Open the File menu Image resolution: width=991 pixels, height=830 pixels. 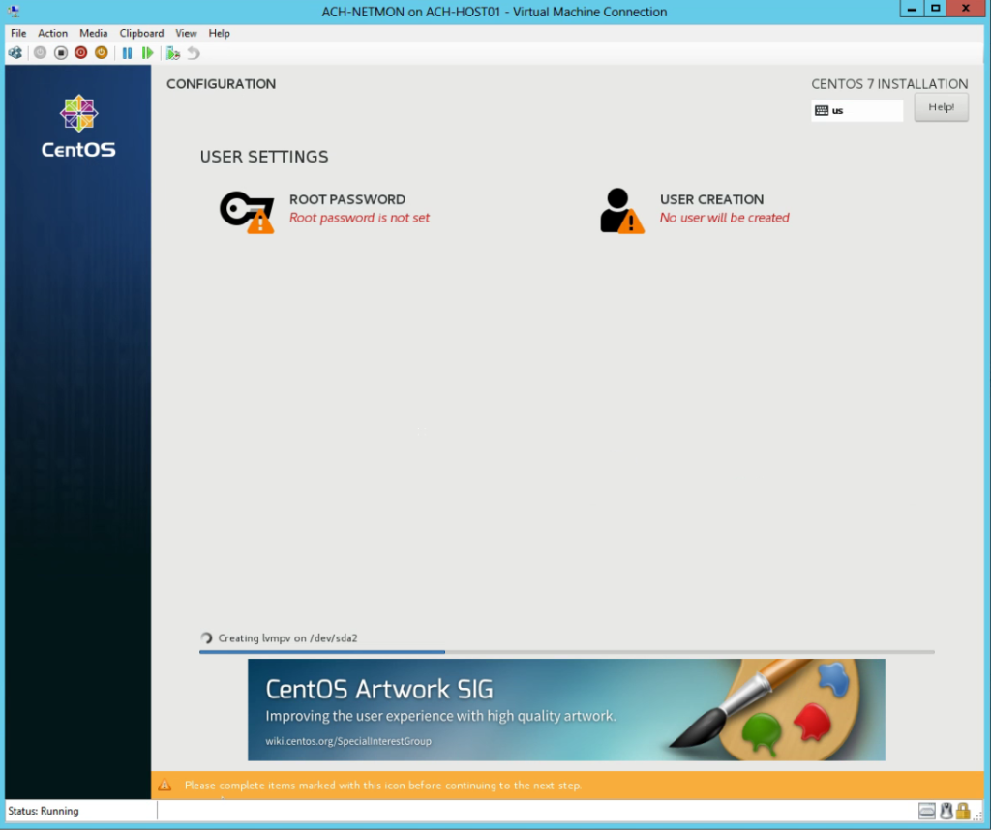click(18, 33)
